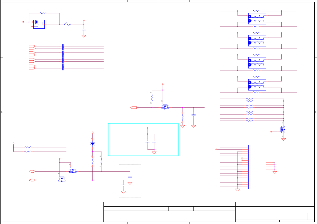Image resolution: width=317 pixels, height=224 pixels.
Task: Click the power symbol inside the cyan box
Action: 147,128
